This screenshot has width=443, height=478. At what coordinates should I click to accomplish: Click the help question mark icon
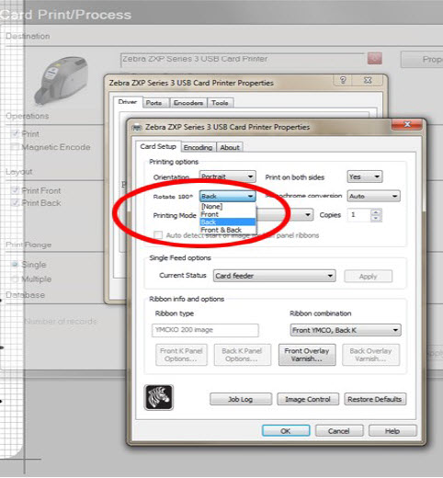pyautogui.click(x=343, y=80)
